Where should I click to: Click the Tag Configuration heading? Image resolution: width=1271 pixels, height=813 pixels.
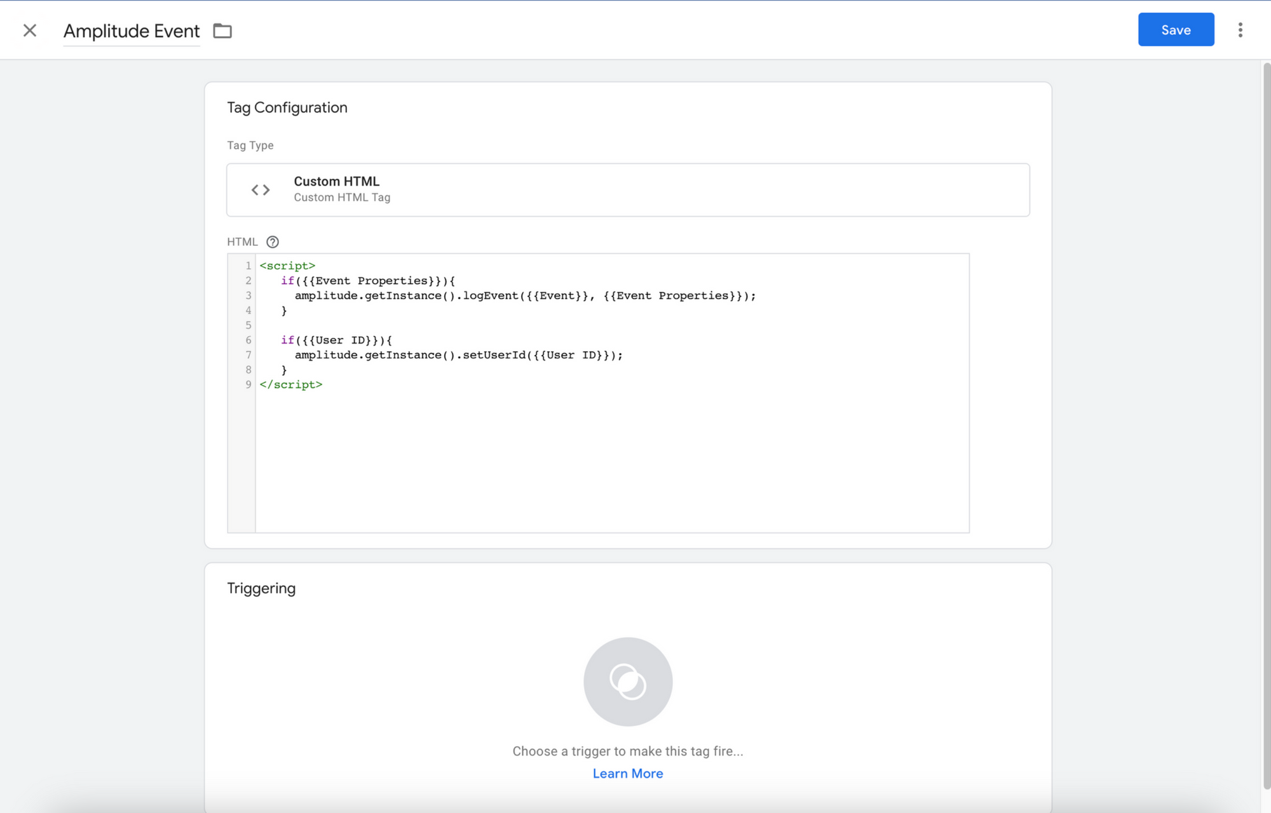click(287, 107)
